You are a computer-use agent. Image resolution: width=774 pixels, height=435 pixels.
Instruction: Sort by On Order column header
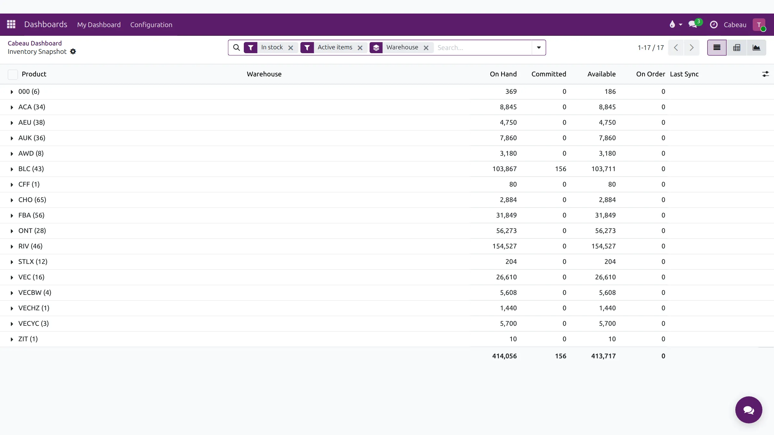tap(650, 74)
